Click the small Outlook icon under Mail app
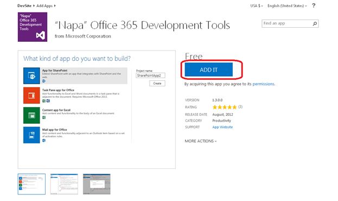Viewport: 338px width, 201px height. (x=44, y=141)
